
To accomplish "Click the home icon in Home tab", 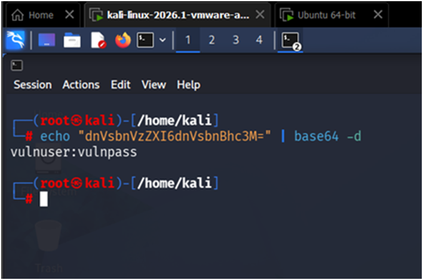I will [x=17, y=15].
